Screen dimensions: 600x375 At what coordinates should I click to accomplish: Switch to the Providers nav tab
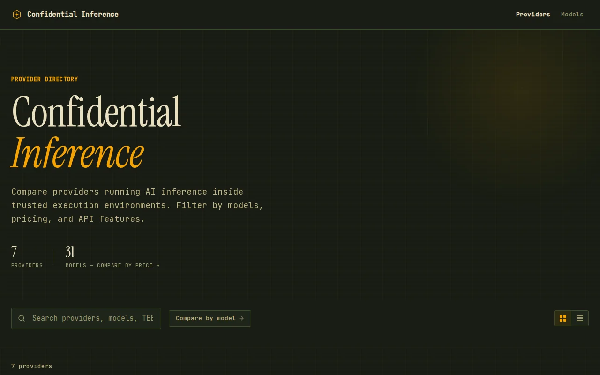(533, 15)
